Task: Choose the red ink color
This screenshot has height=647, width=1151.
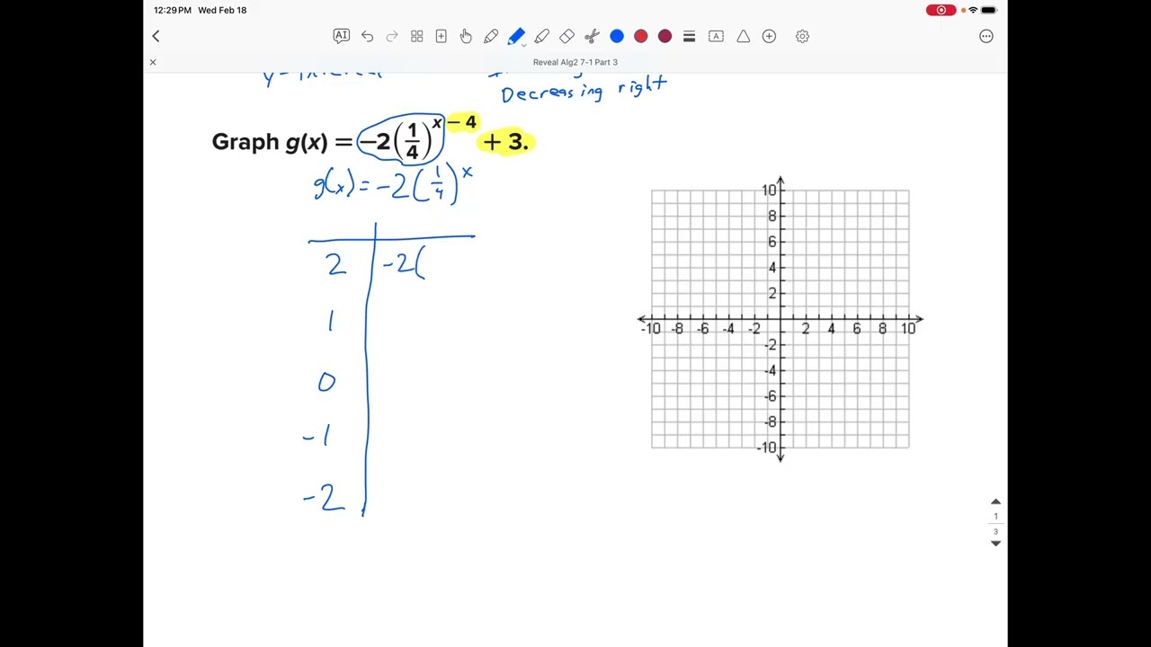Action: pyautogui.click(x=640, y=36)
